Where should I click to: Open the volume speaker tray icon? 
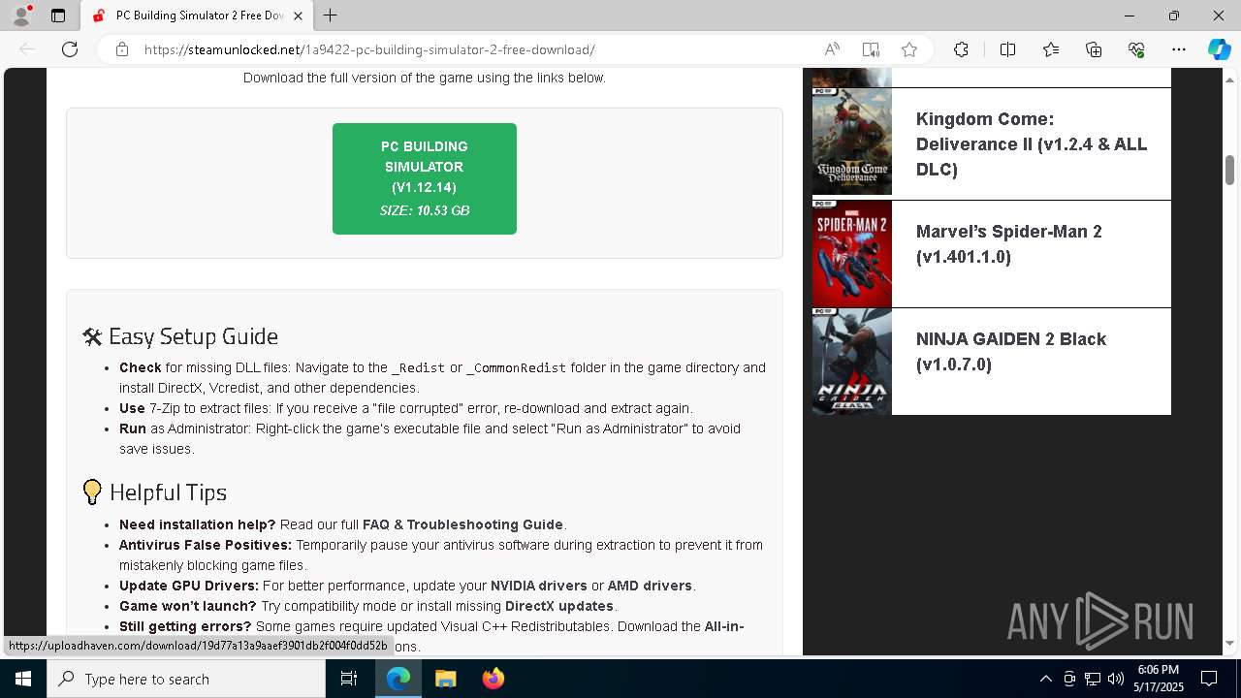pyautogui.click(x=1115, y=679)
